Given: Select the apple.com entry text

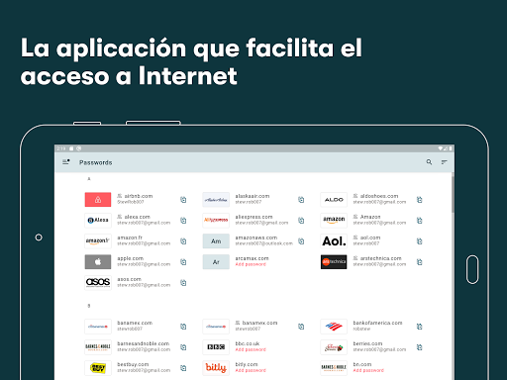Looking at the screenshot, I should [144, 261].
